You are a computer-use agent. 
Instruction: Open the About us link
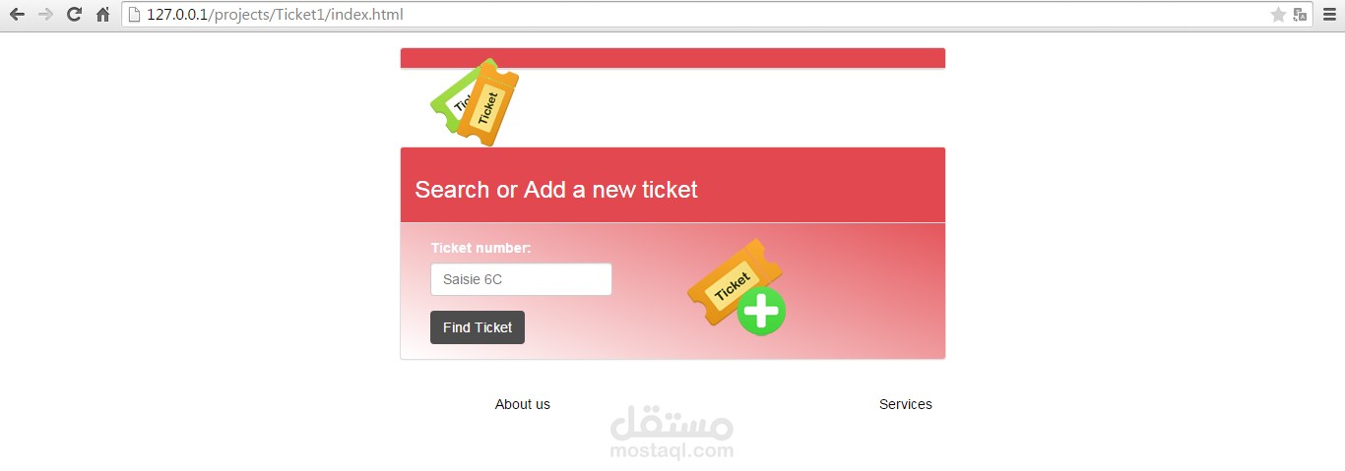click(x=523, y=404)
